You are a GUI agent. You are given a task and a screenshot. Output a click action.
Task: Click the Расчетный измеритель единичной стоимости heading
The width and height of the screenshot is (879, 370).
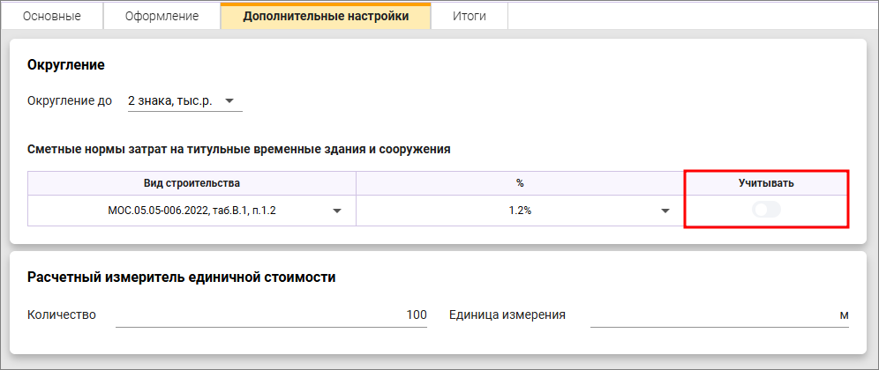click(181, 277)
